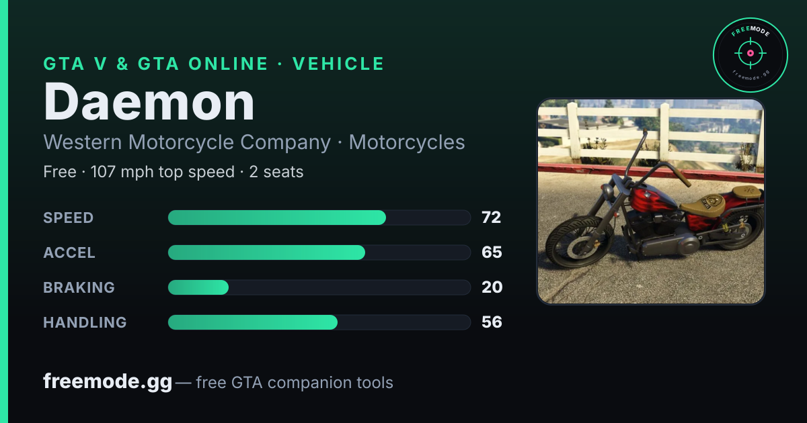
Task: Click the SPEED label
Action: click(x=69, y=218)
